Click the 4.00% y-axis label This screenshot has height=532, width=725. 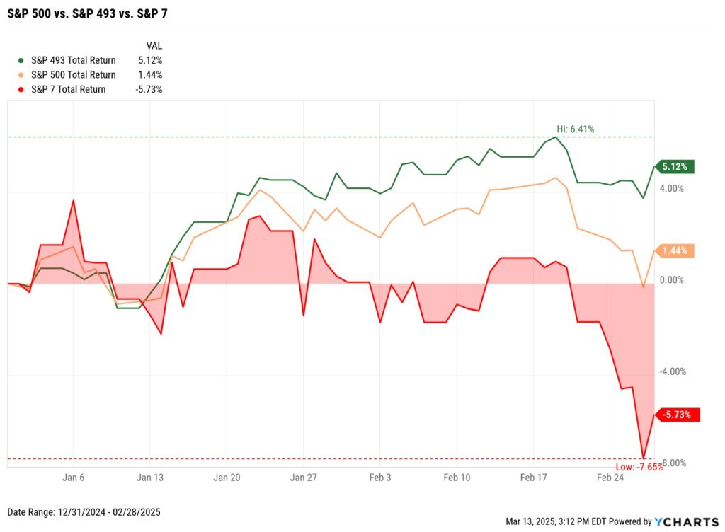[671, 188]
